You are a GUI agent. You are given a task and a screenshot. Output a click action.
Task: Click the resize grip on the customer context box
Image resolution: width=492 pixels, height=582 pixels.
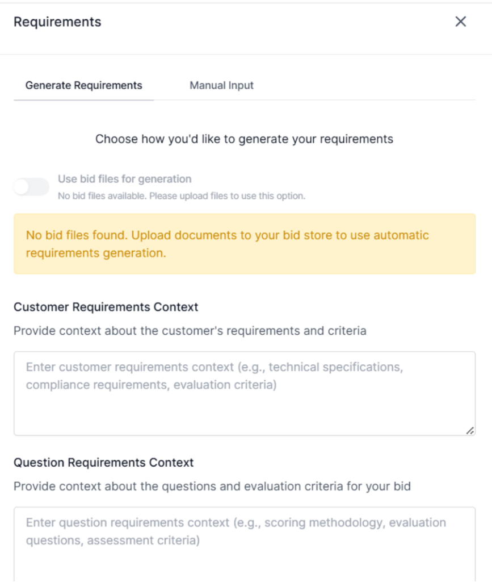(x=469, y=431)
